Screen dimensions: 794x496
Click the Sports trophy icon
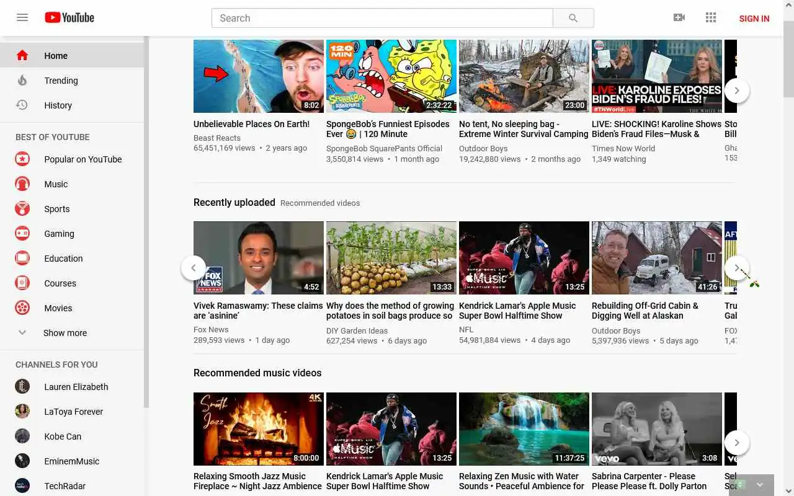(x=22, y=209)
